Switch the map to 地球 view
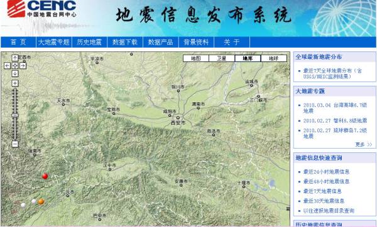Screen dimensions: 377x227 273,58
